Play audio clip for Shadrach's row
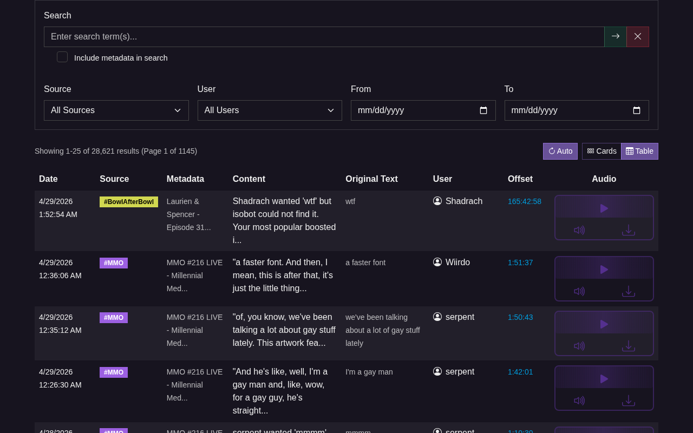The height and width of the screenshot is (433, 693). (604, 208)
